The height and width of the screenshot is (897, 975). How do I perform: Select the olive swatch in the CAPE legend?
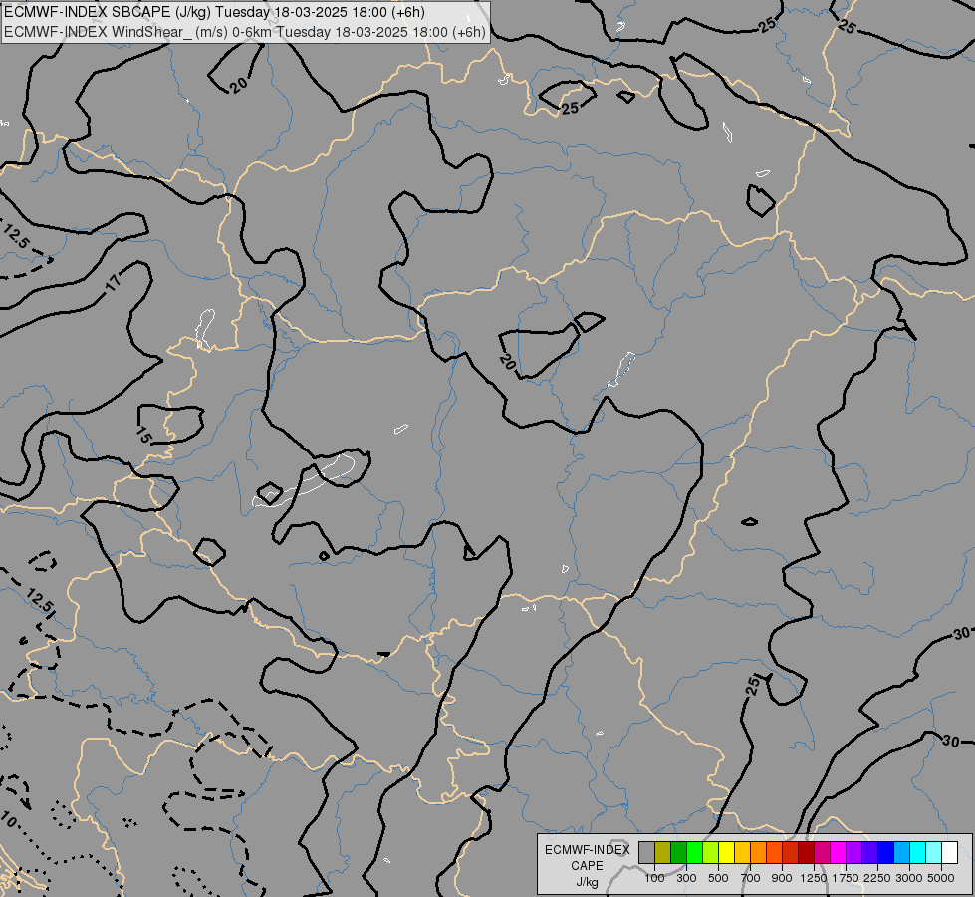663,852
